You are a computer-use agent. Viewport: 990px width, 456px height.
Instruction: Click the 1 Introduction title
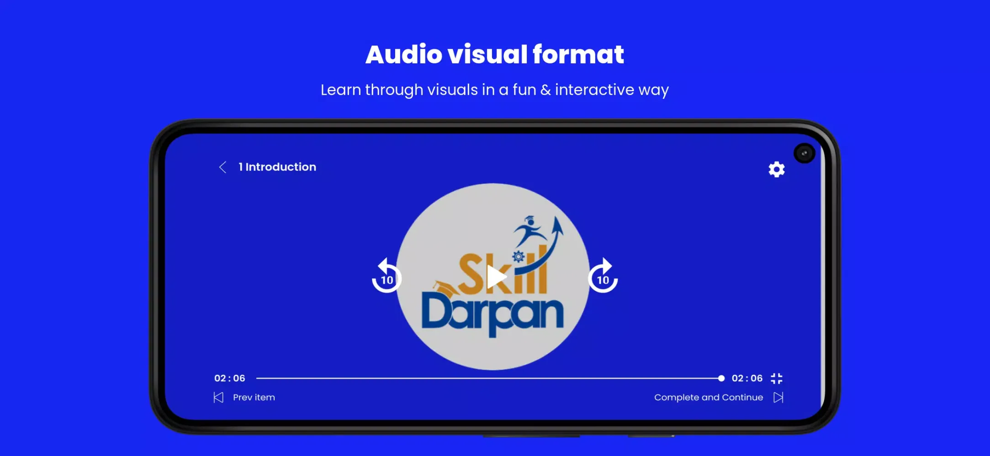(277, 167)
